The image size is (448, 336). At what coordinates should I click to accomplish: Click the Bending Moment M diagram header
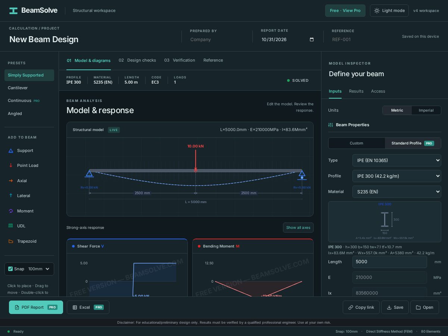(253, 246)
